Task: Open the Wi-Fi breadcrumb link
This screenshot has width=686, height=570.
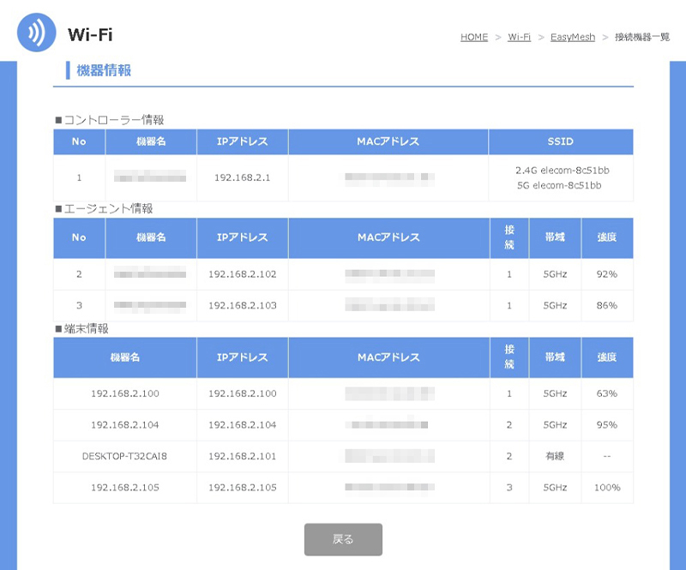Action: (x=519, y=38)
